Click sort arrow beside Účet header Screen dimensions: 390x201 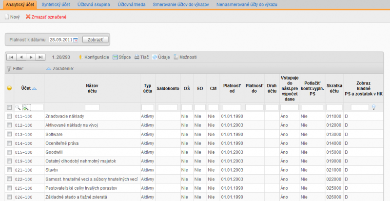pyautogui.click(x=34, y=88)
